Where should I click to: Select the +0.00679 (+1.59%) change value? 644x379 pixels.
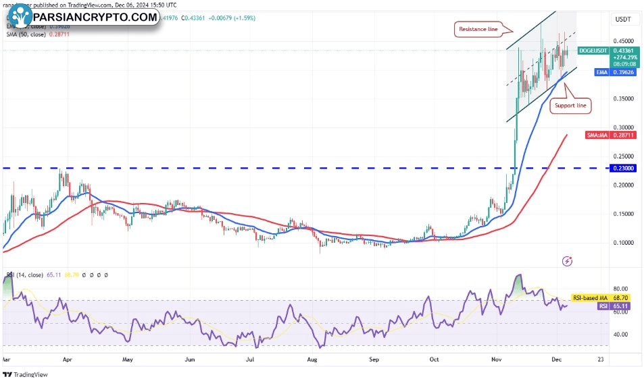click(x=232, y=18)
